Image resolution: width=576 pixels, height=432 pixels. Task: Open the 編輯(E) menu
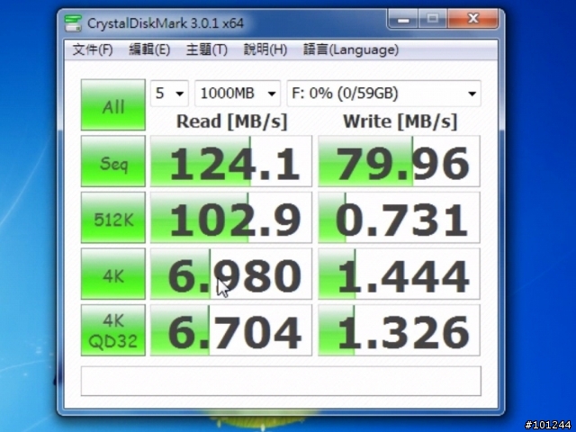[149, 49]
